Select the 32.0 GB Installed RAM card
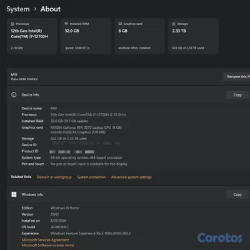This screenshot has width=250, height=250. pyautogui.click(x=86, y=36)
